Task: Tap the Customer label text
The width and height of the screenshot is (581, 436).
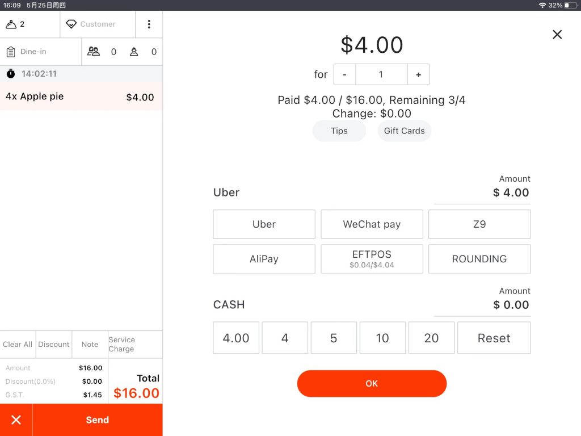Action: [98, 24]
